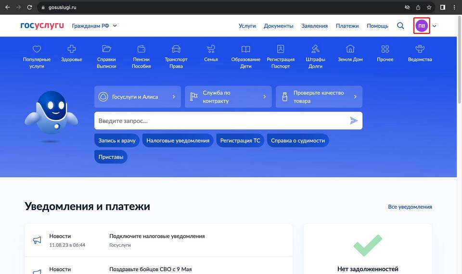Open Справки Выписки folder icon

click(x=106, y=49)
